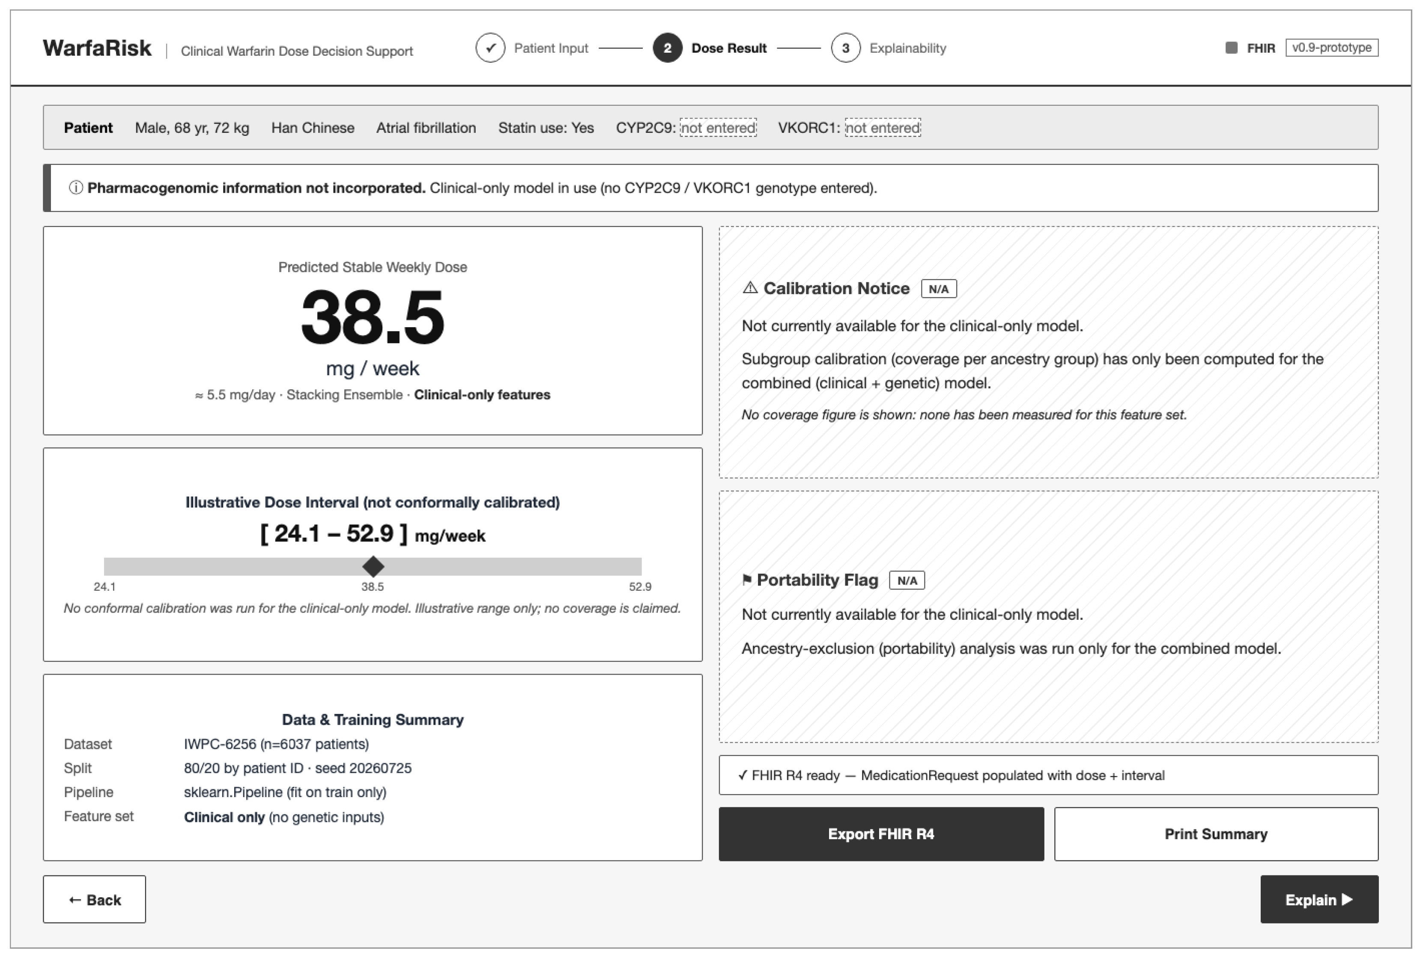Click the 'Clinical-only features' bold label

point(482,394)
